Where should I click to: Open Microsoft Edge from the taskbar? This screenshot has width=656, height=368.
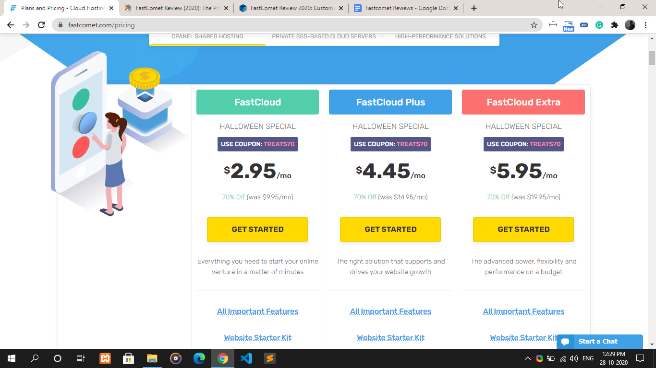tap(199, 358)
